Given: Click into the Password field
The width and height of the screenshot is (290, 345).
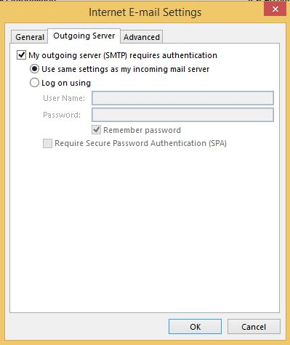Looking at the screenshot, I should (182, 115).
